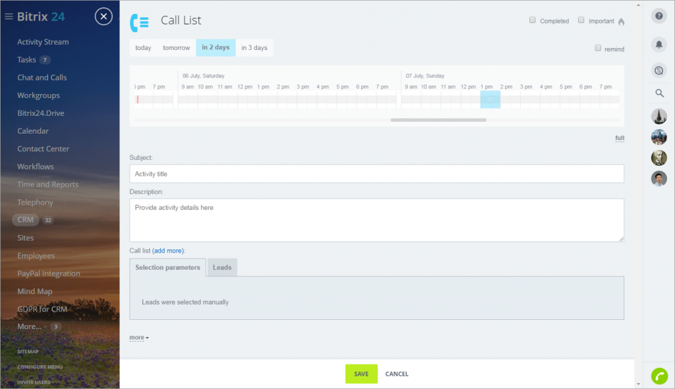Screen dimensions: 675x389
Task: Click the add more link
Action: tap(168, 251)
